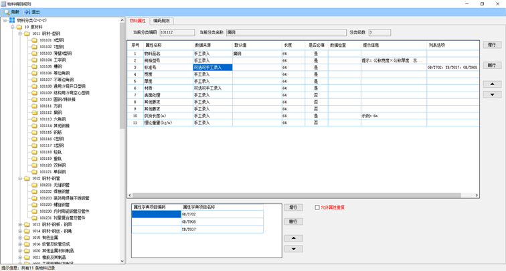Click the 分类级数 field showing 3
The height and width of the screenshot is (271, 506).
(379, 33)
